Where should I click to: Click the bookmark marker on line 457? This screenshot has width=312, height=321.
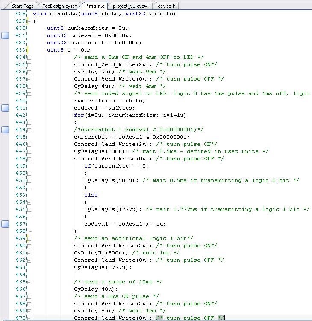pyautogui.click(x=5, y=224)
